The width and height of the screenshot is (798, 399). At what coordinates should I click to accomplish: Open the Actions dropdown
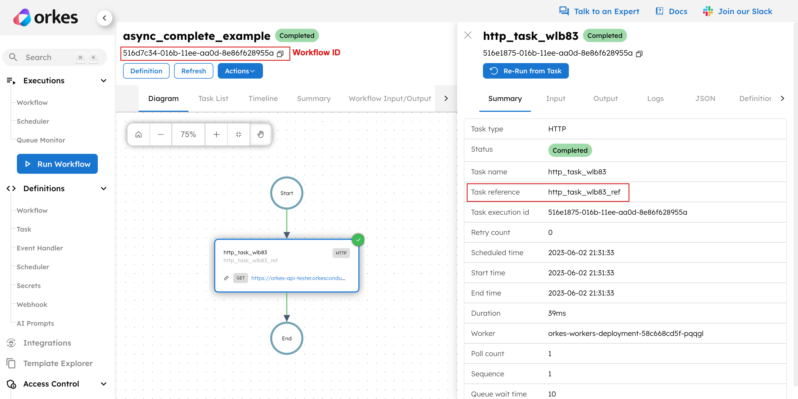click(240, 71)
